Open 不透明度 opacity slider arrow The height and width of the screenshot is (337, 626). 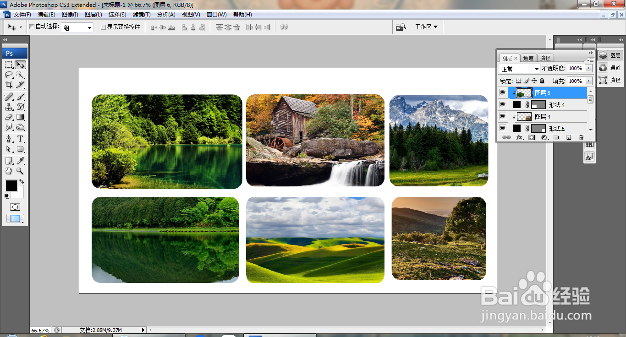(589, 68)
